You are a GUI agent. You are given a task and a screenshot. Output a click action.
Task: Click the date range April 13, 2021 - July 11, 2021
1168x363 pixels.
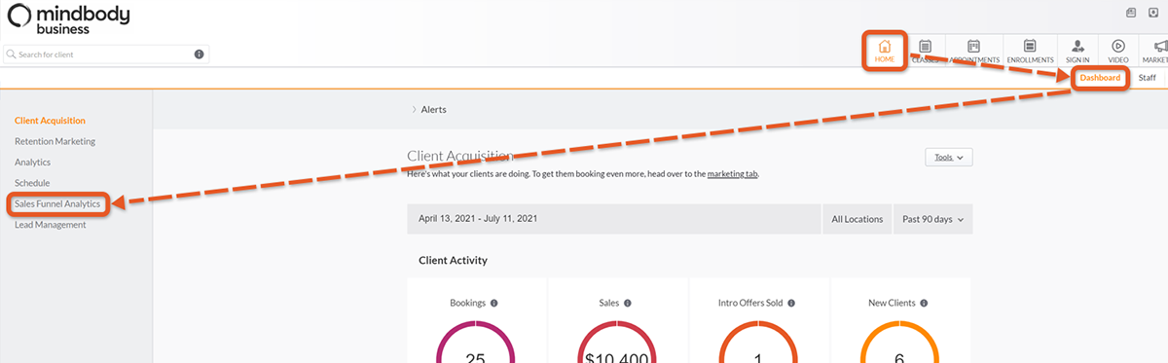coord(479,219)
